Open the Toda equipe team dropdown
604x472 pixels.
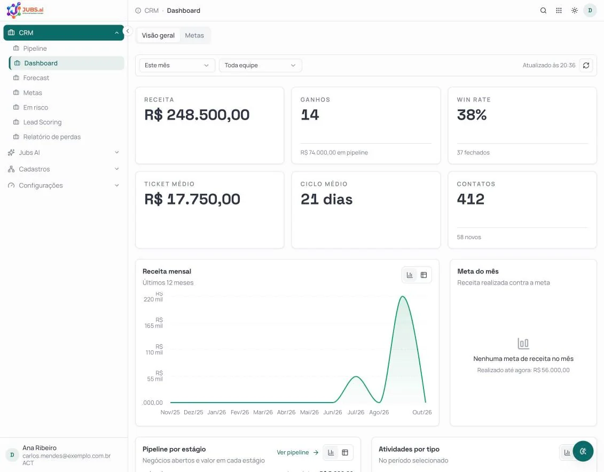[x=261, y=66]
